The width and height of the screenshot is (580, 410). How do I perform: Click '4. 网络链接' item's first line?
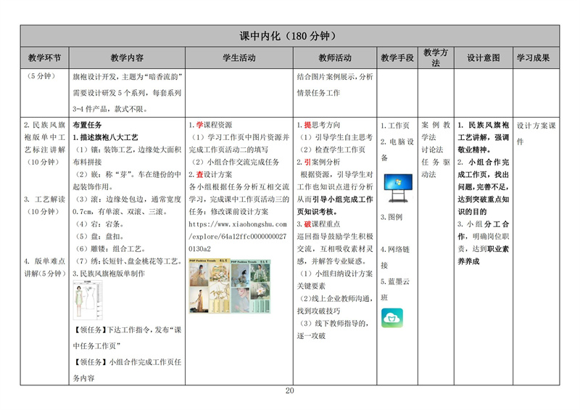[x=395, y=249]
